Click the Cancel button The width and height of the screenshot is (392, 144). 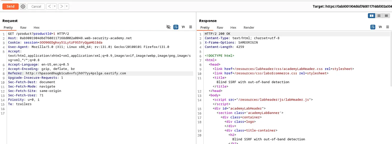(x=36, y=6)
